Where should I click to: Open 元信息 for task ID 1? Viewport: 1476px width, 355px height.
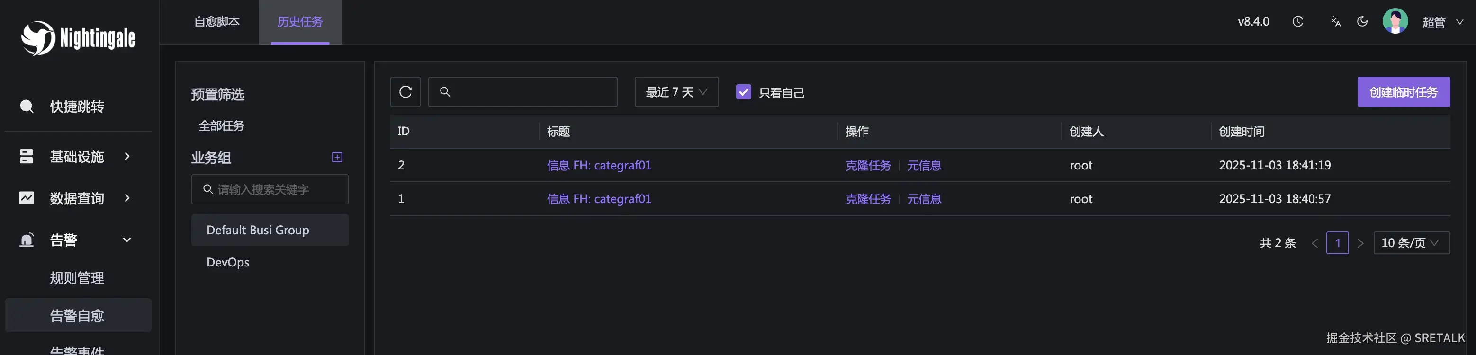pyautogui.click(x=924, y=199)
